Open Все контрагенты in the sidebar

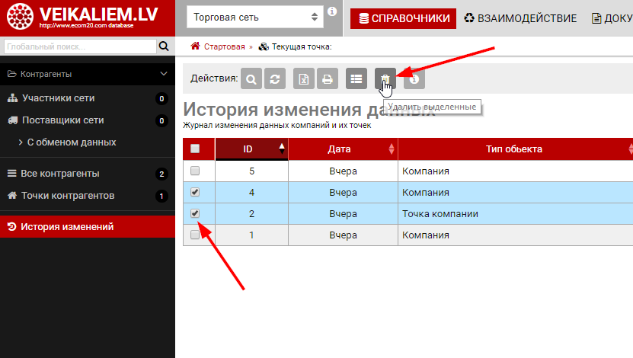tap(60, 174)
